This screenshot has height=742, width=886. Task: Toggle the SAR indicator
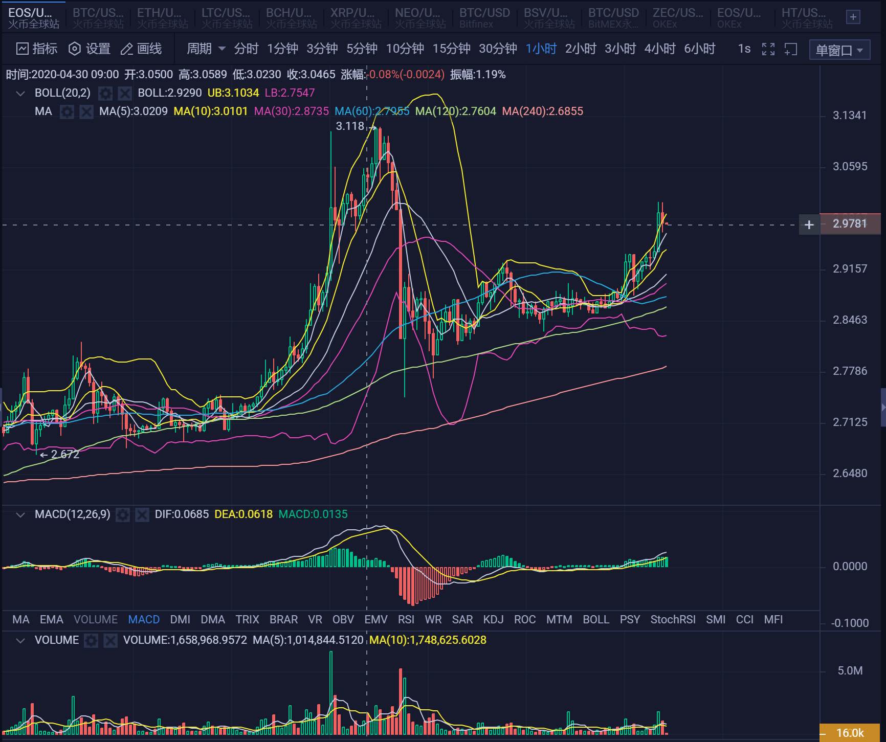[462, 619]
